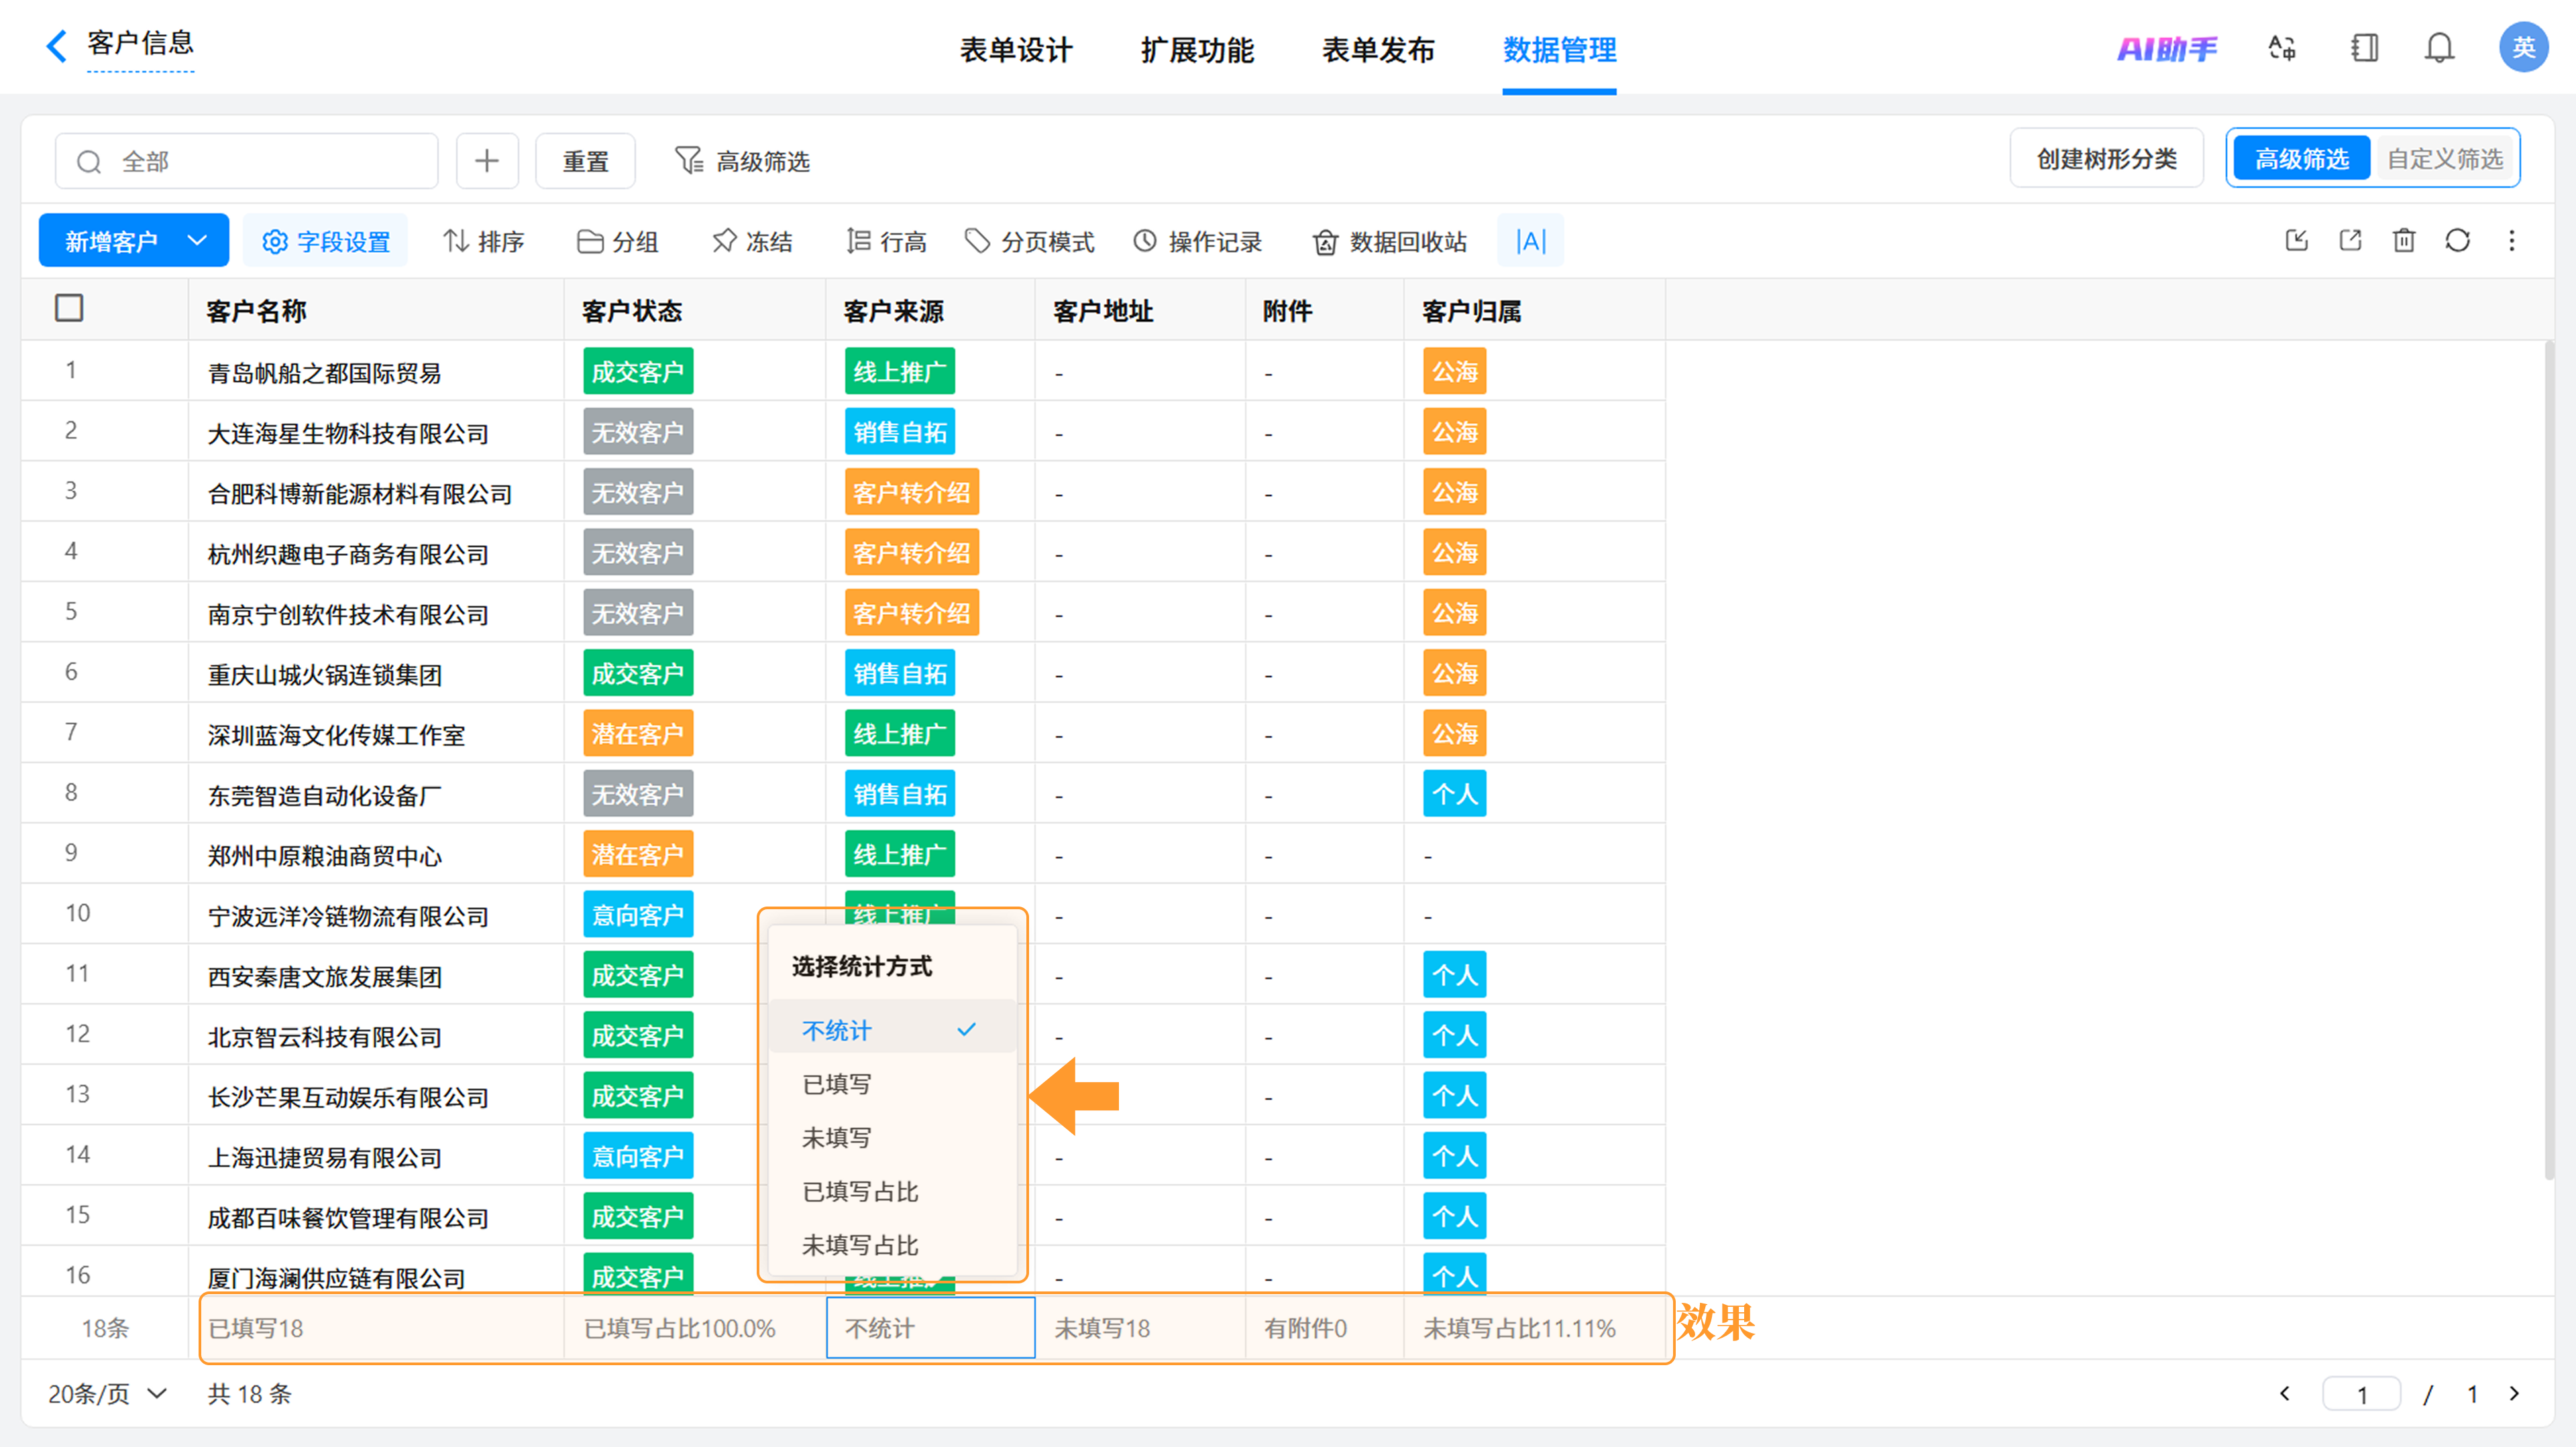Click the language translation icon

2281,48
